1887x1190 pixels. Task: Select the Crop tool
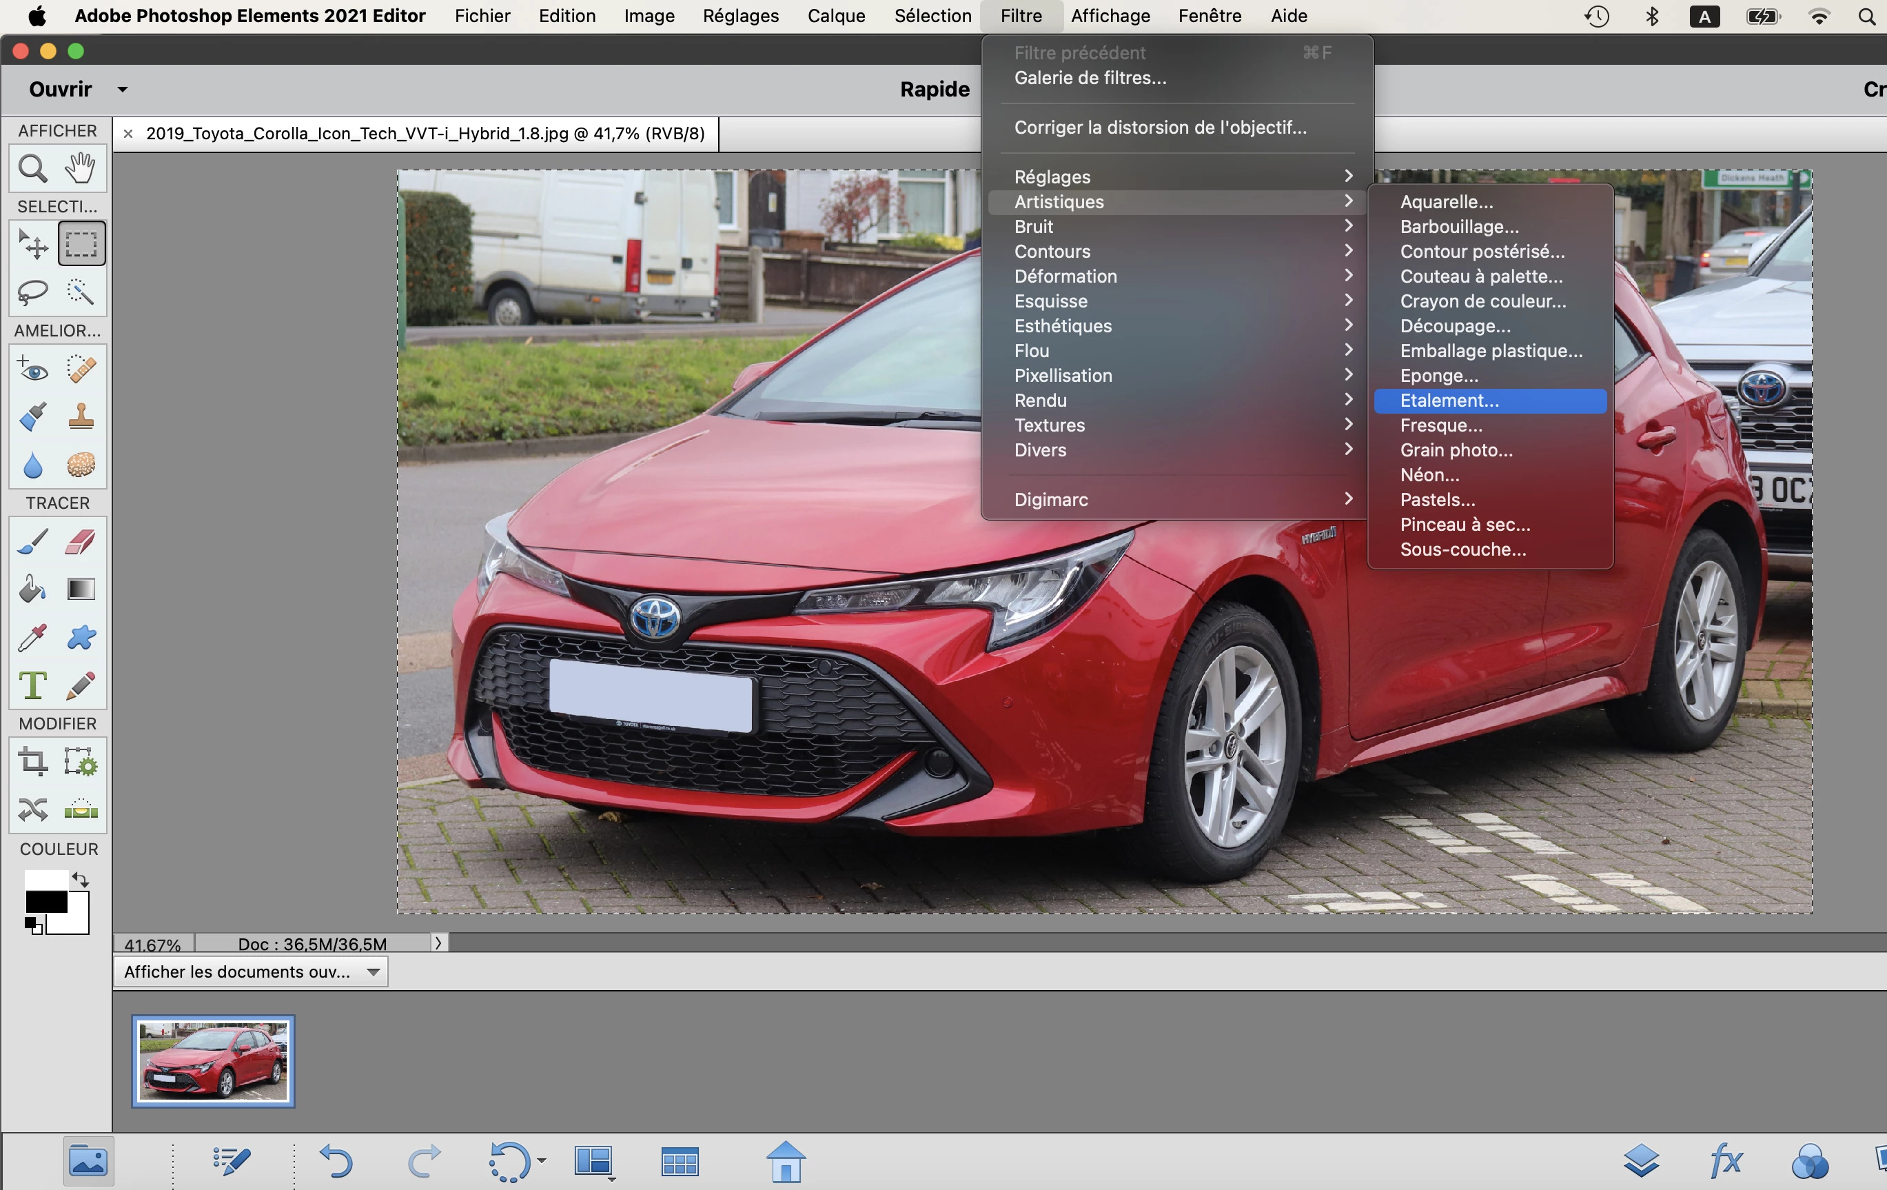point(32,761)
